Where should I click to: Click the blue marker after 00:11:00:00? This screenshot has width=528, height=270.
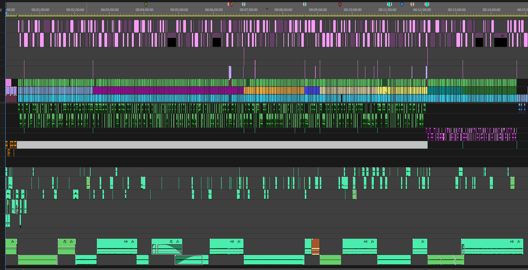point(402,4)
